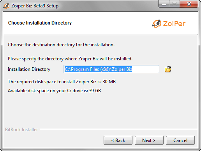Click the headset icon in ZoiPer logo
Image resolution: width=201 pixels, height=151 pixels.
point(157,24)
